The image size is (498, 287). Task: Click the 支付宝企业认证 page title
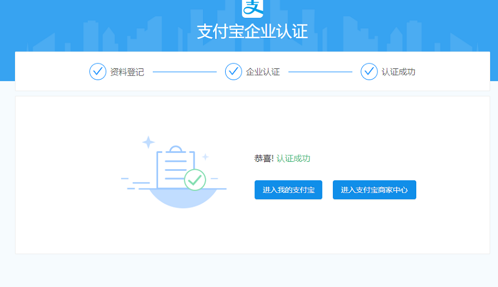252,32
